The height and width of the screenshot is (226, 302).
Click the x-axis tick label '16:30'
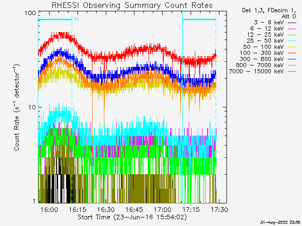point(106,210)
